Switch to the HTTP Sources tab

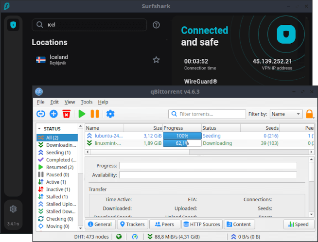click(x=202, y=224)
